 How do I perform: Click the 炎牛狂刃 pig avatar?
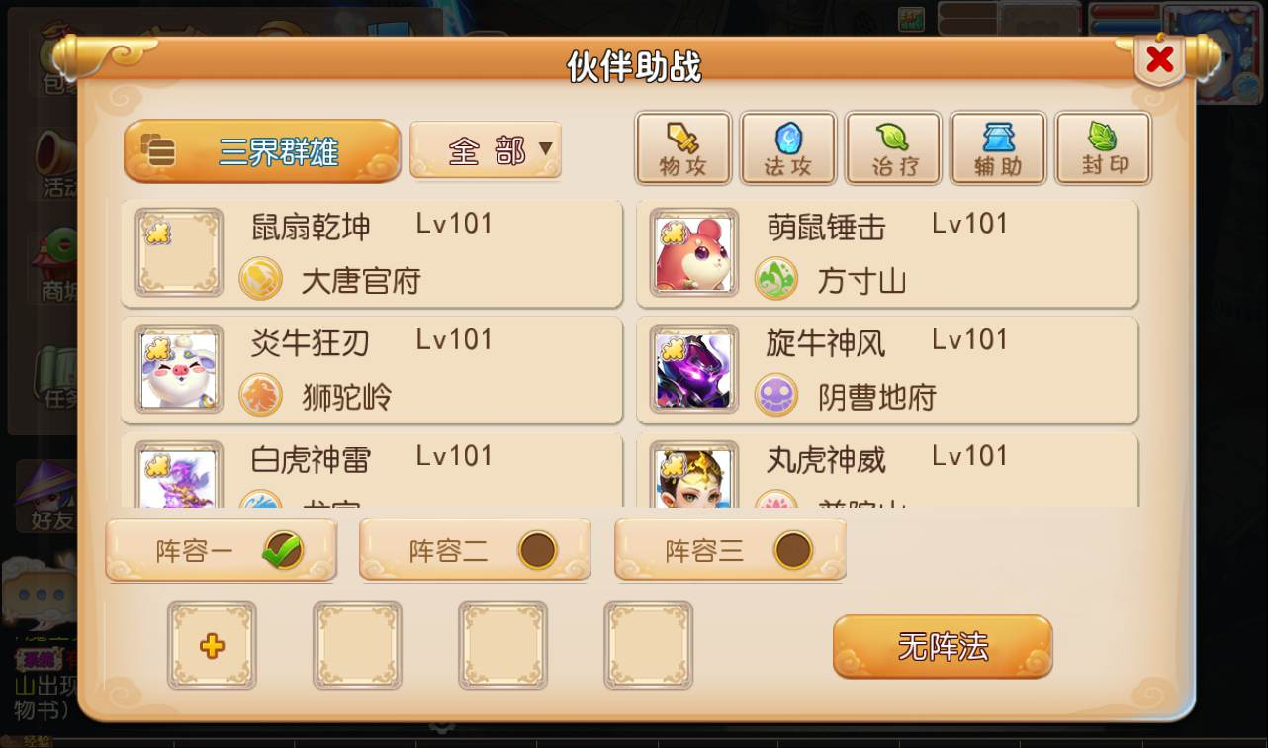[x=178, y=369]
